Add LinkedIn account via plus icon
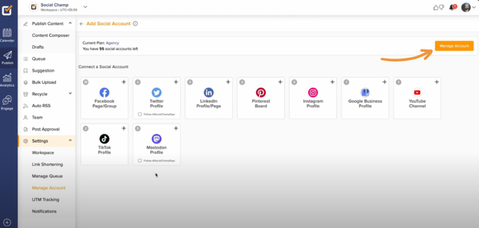The image size is (479, 228). [x=228, y=82]
